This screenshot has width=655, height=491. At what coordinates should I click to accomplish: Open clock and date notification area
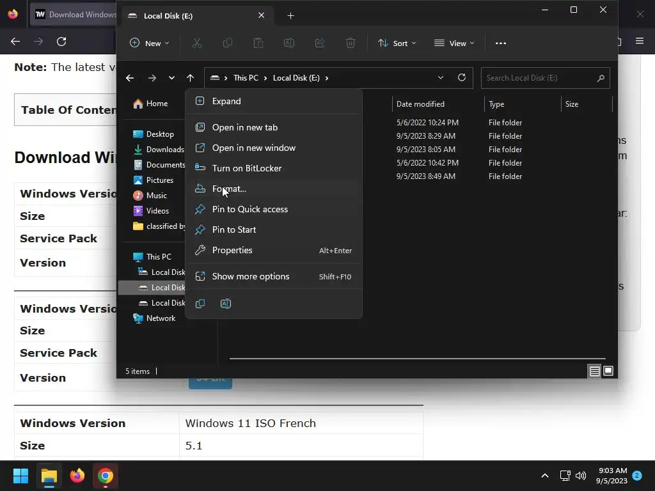coord(612,476)
